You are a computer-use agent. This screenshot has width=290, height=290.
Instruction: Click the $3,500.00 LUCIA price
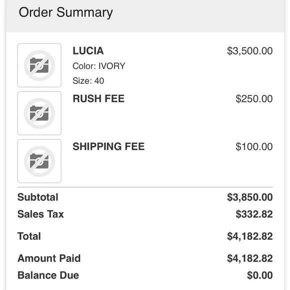tap(250, 51)
